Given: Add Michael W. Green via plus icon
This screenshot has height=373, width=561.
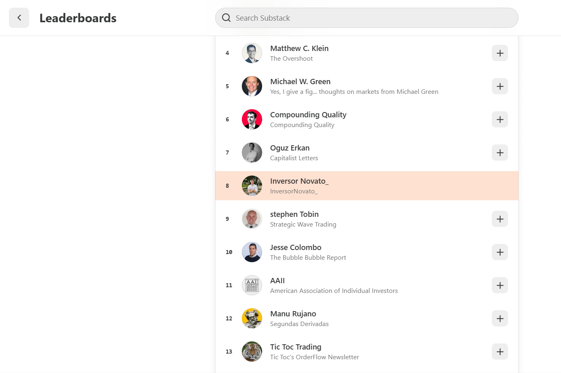Looking at the screenshot, I should [x=500, y=86].
